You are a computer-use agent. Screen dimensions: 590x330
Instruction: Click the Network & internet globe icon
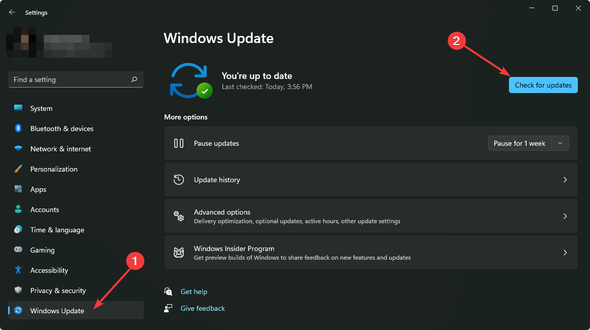pos(17,148)
